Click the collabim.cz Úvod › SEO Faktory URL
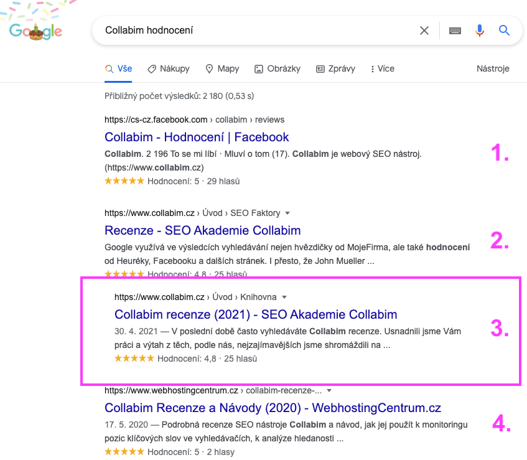This screenshot has height=460, width=527. click(192, 213)
